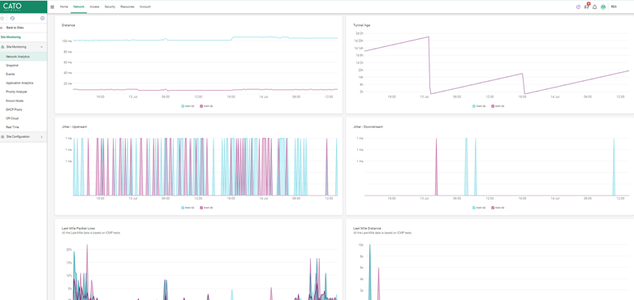Open the Home tab
This screenshot has height=300, width=634.
click(64, 6)
